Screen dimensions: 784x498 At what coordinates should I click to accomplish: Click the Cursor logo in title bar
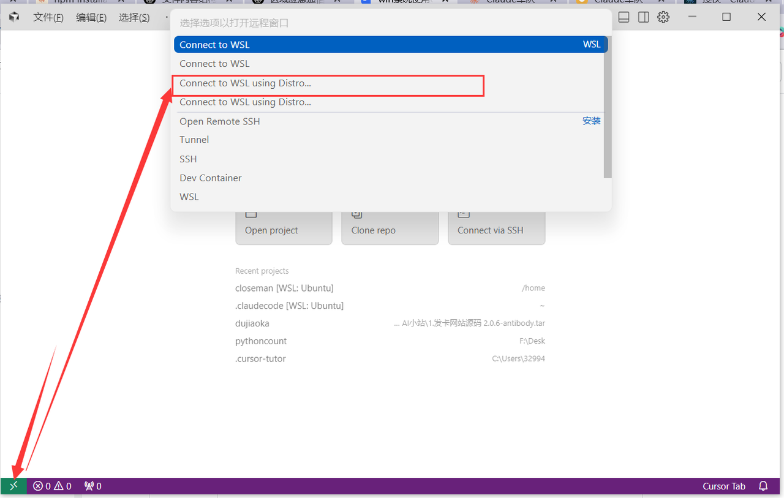tap(14, 17)
